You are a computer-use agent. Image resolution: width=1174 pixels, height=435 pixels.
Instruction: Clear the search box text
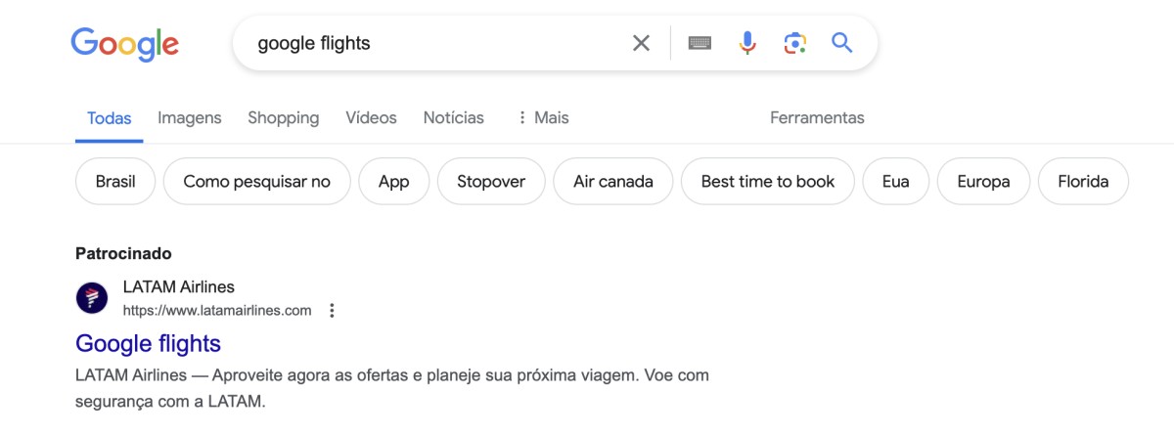pos(641,43)
